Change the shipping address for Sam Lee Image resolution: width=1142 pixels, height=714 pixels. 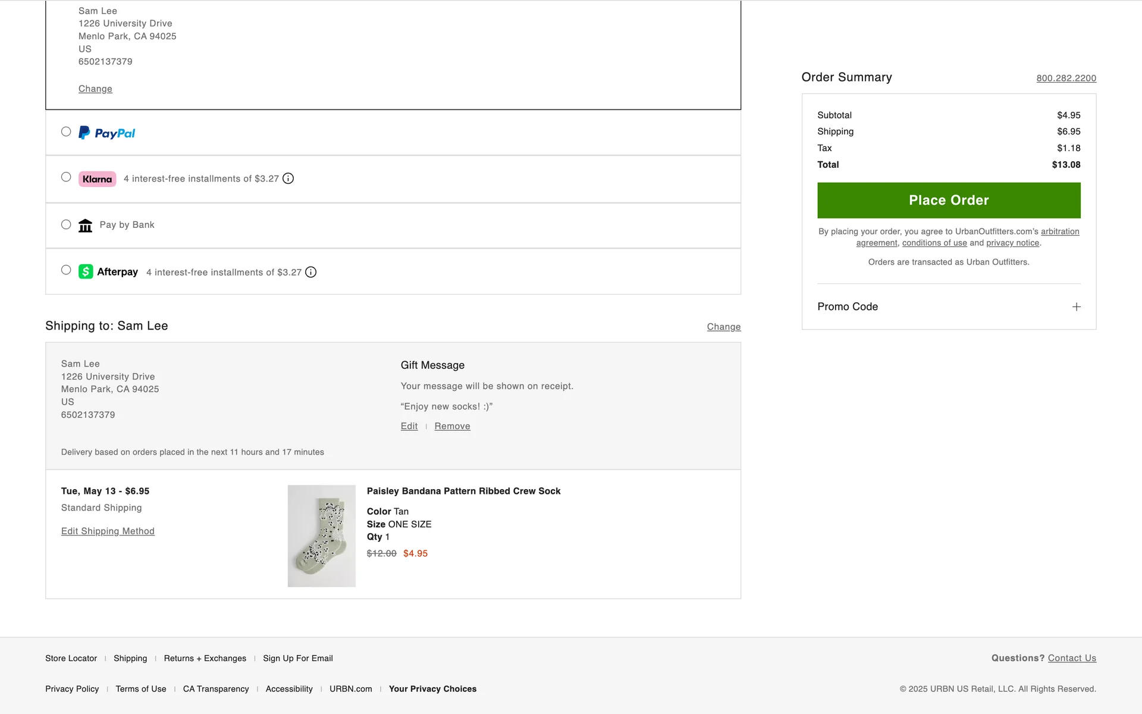[723, 327]
